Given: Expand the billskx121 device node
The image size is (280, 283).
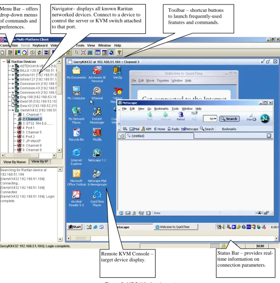Looking at the screenshot, I should (13, 79).
